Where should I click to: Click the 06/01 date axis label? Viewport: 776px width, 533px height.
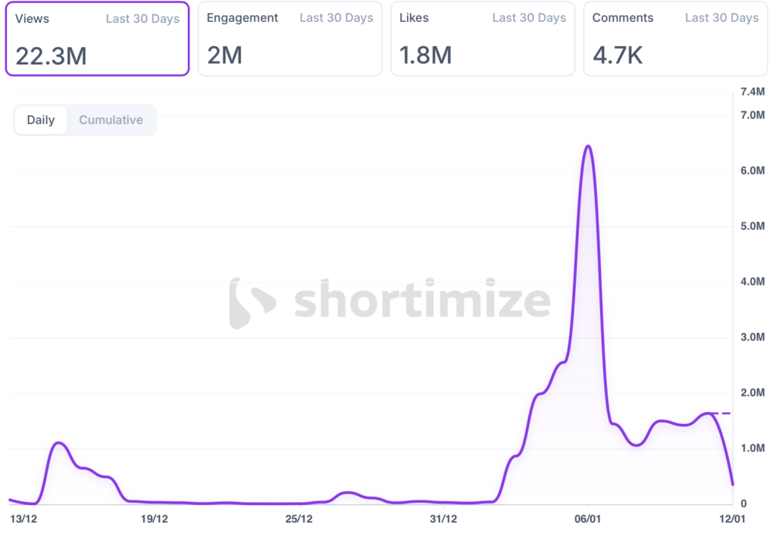point(588,519)
